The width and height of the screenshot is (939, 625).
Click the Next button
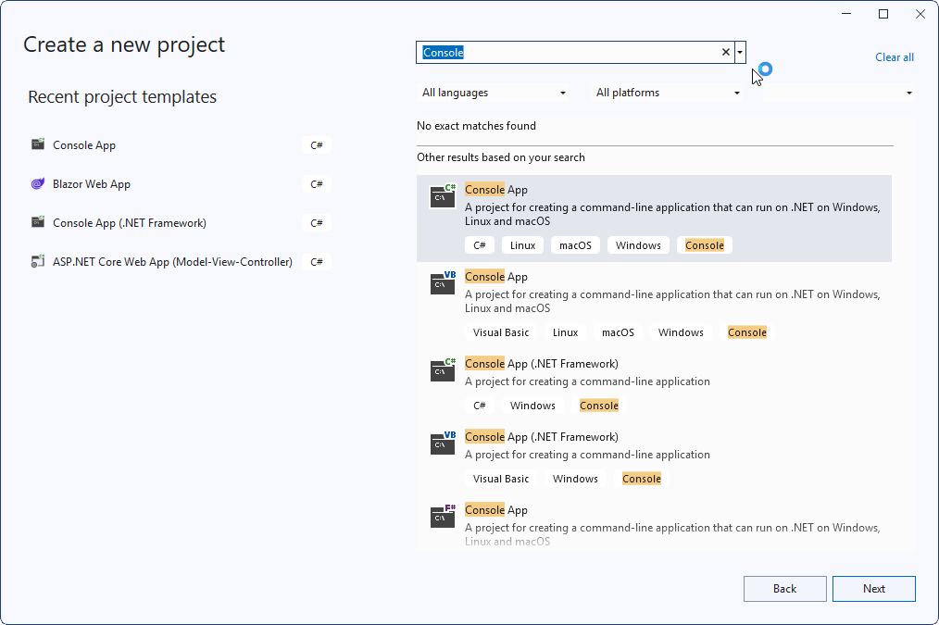tap(873, 588)
